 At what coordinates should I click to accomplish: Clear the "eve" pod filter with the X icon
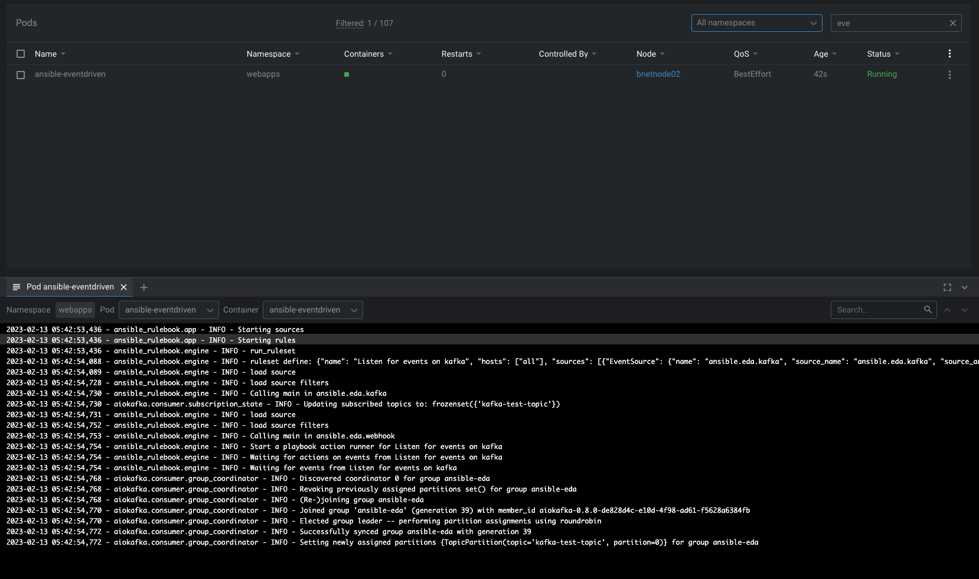(x=952, y=22)
